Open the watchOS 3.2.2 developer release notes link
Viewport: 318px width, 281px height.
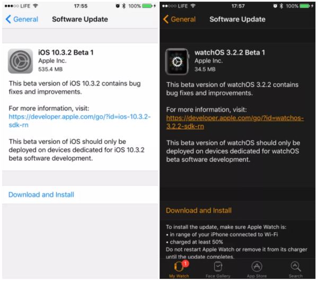[233, 122]
